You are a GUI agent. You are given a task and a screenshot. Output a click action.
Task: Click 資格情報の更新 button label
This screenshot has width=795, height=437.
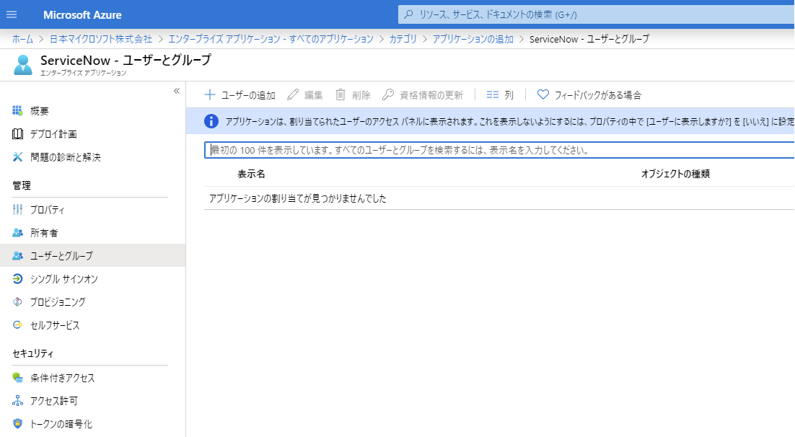[431, 94]
